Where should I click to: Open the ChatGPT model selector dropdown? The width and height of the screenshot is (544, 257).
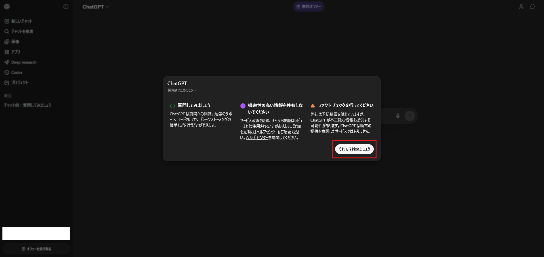pos(96,7)
